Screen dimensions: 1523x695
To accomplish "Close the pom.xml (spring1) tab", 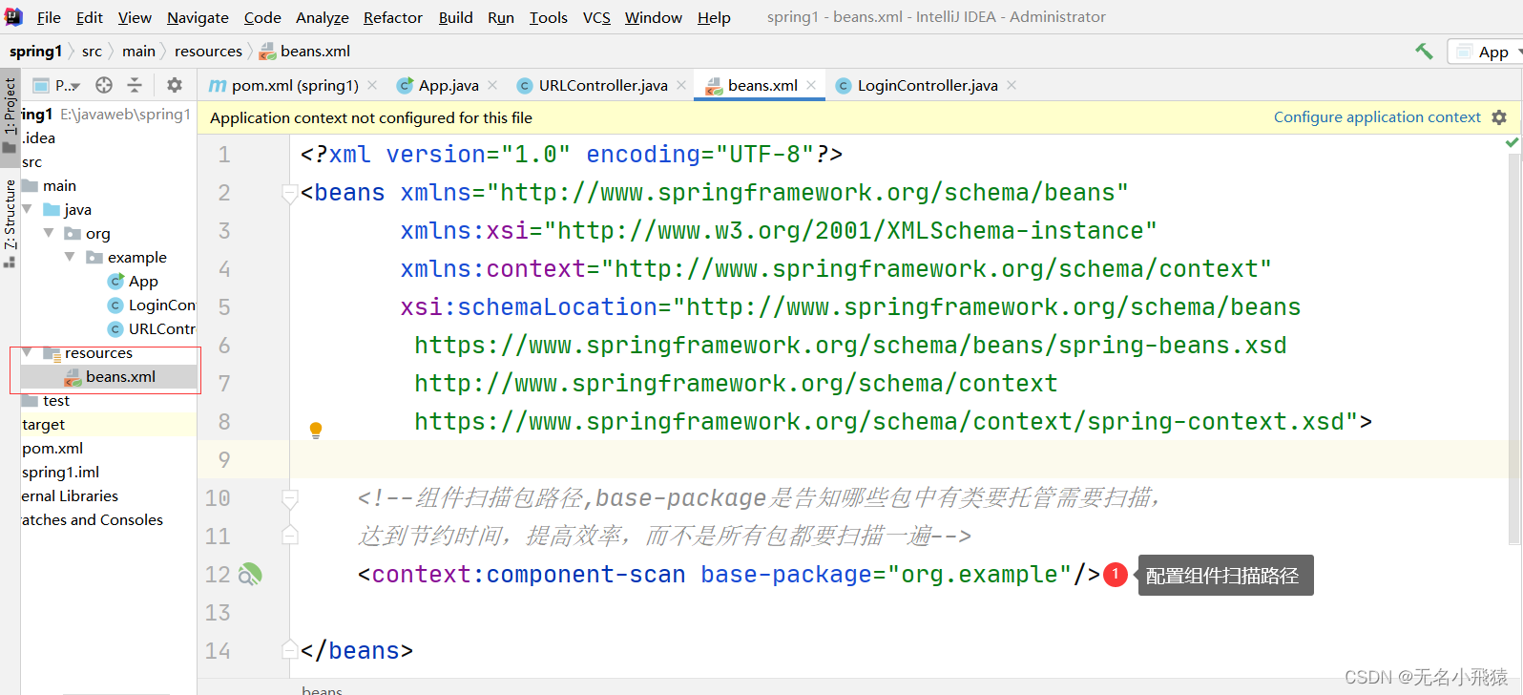I will point(372,85).
